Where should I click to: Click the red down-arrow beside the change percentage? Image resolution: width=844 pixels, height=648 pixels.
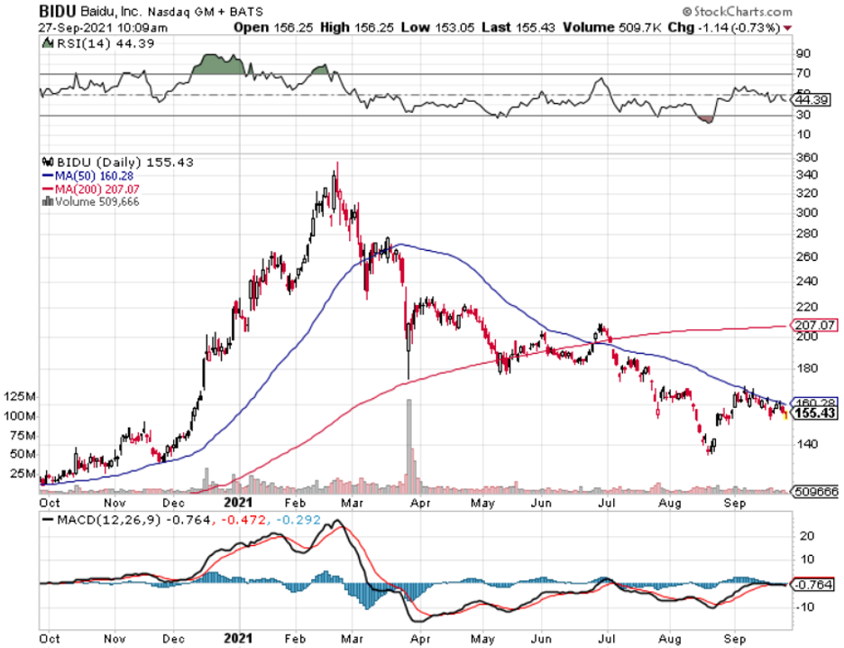tap(789, 28)
